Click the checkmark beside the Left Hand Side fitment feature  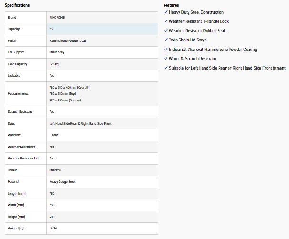click(165, 68)
